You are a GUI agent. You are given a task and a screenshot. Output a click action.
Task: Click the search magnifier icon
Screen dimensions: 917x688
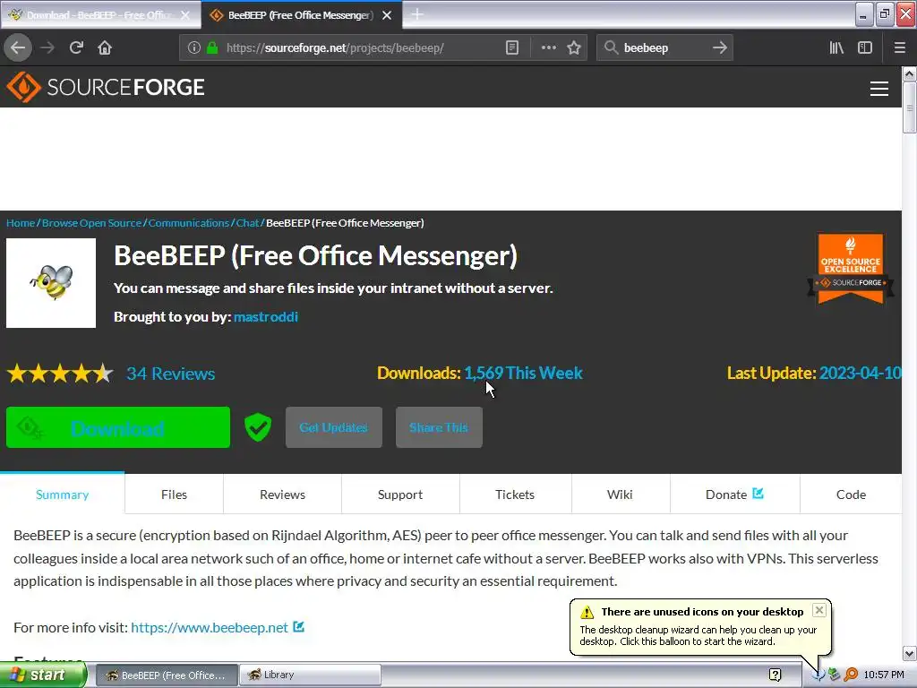pyautogui.click(x=611, y=48)
